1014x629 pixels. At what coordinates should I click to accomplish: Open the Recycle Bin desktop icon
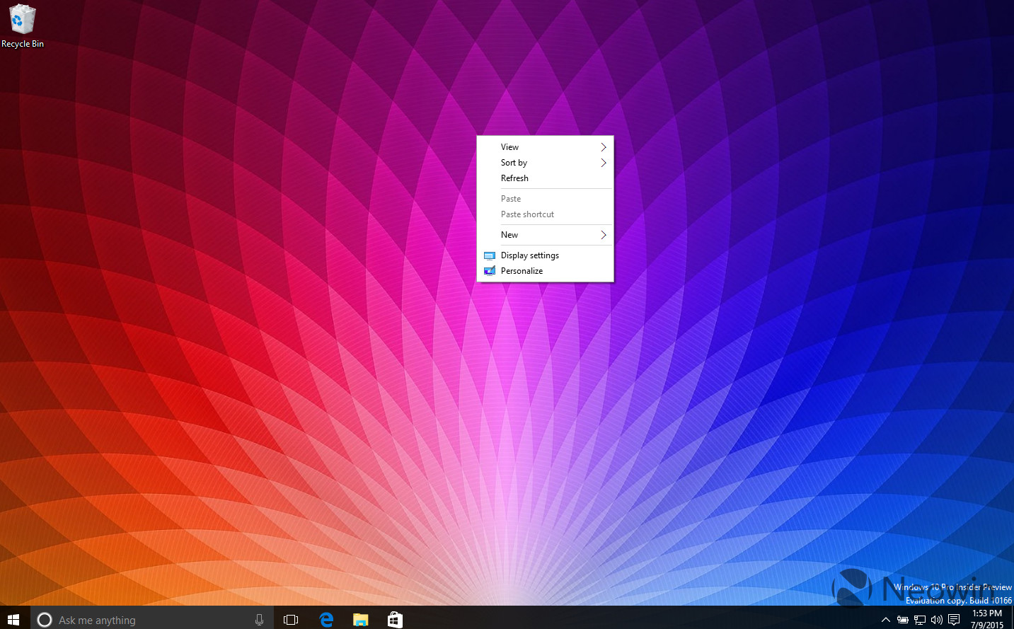point(22,26)
